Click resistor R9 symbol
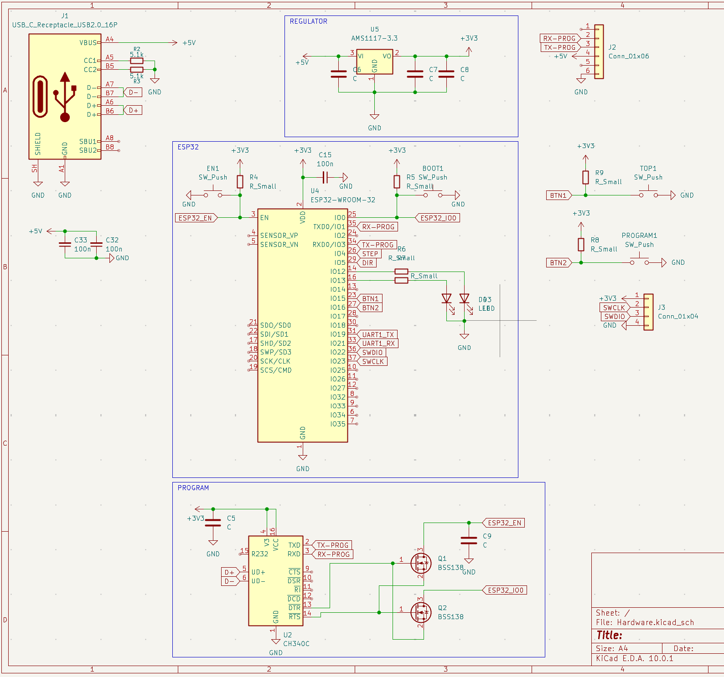 (x=585, y=177)
